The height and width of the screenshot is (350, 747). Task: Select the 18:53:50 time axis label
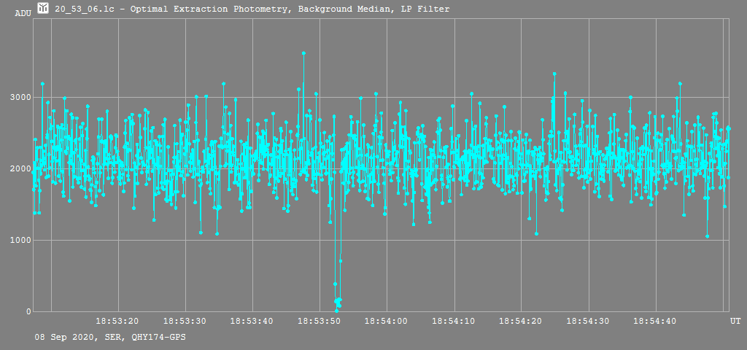[x=320, y=322]
